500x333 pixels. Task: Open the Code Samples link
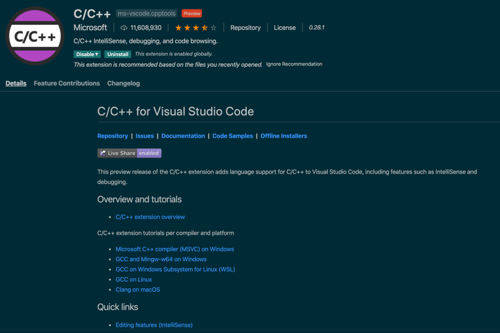point(232,136)
